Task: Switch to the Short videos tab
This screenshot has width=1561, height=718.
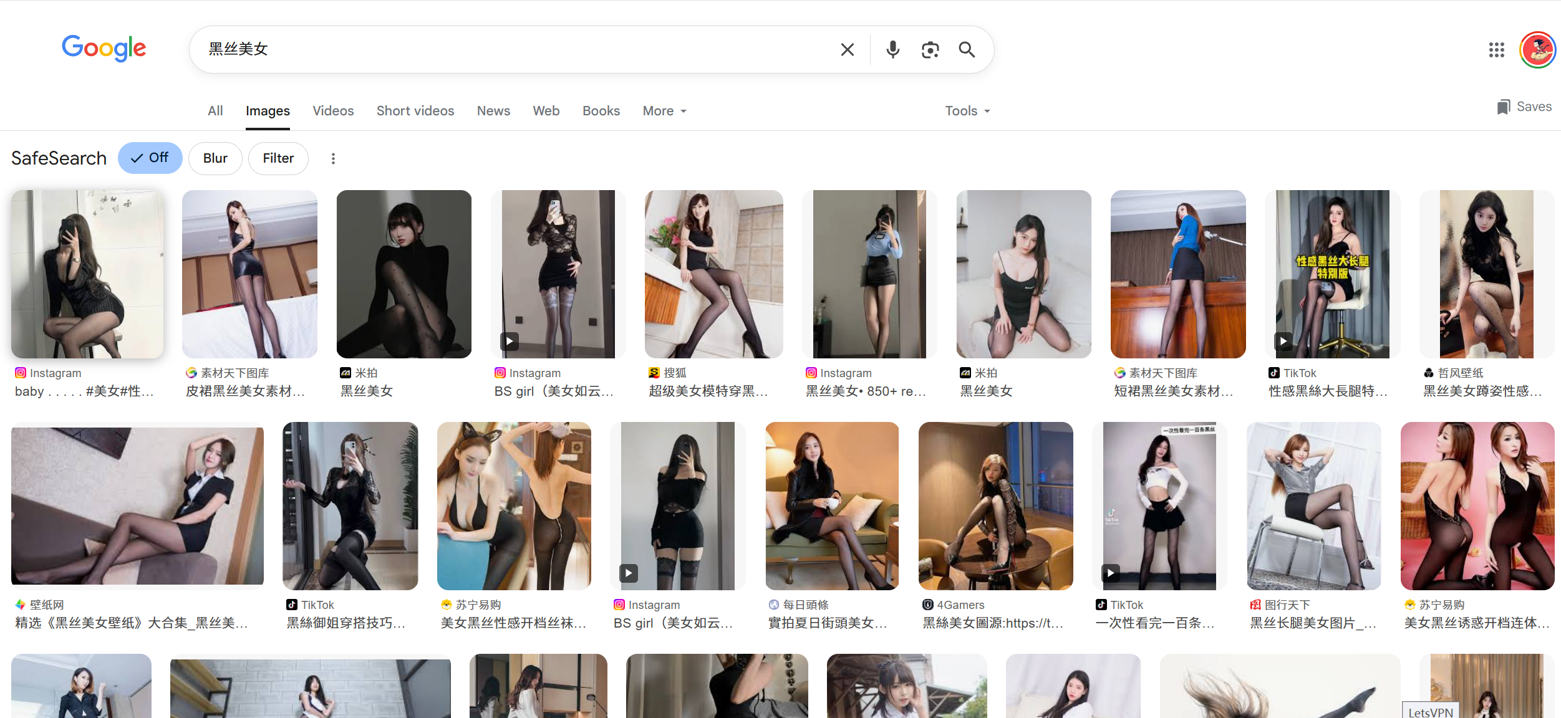Action: coord(415,111)
